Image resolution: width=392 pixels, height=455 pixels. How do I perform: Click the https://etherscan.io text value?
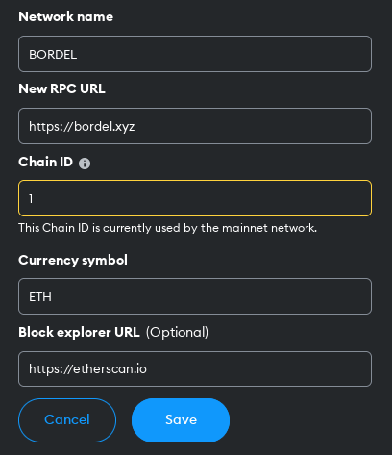pyautogui.click(x=87, y=369)
